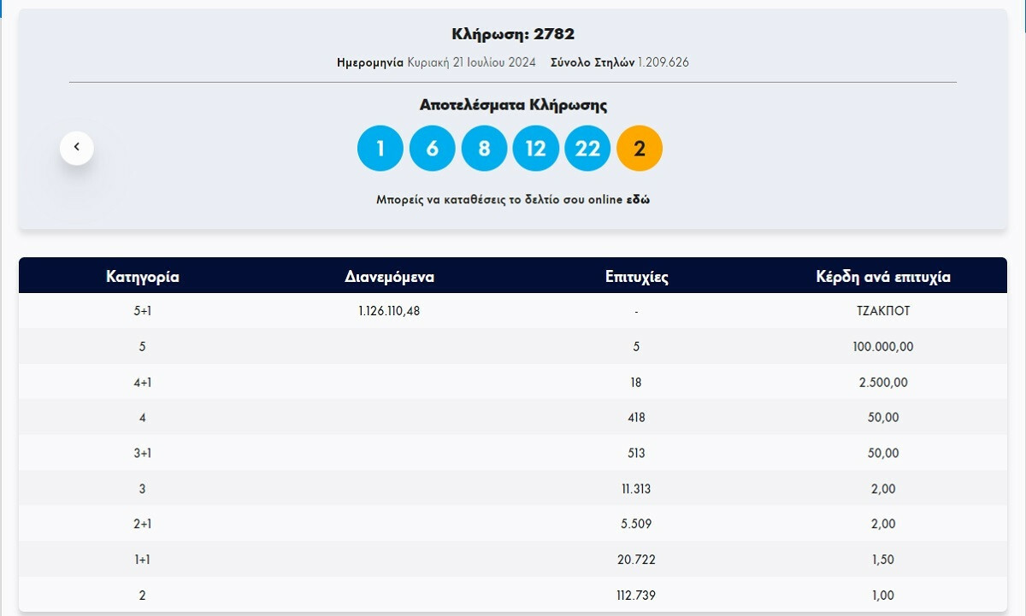Click the draw number 2782 heading
The width and height of the screenshot is (1026, 616).
[x=513, y=34]
